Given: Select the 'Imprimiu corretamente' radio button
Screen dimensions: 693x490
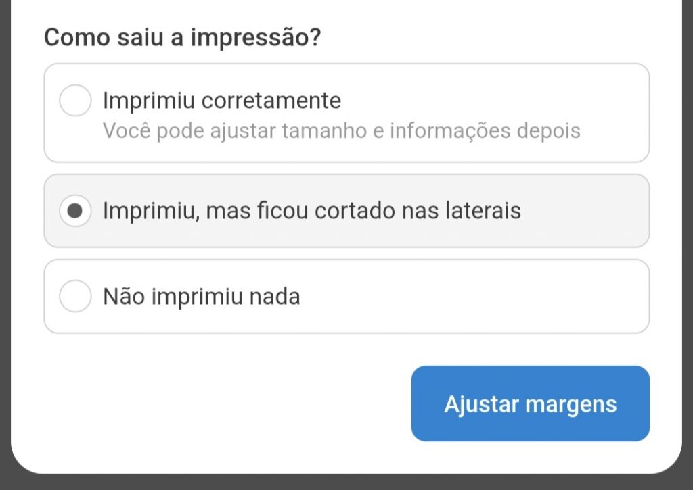Looking at the screenshot, I should point(75,101).
